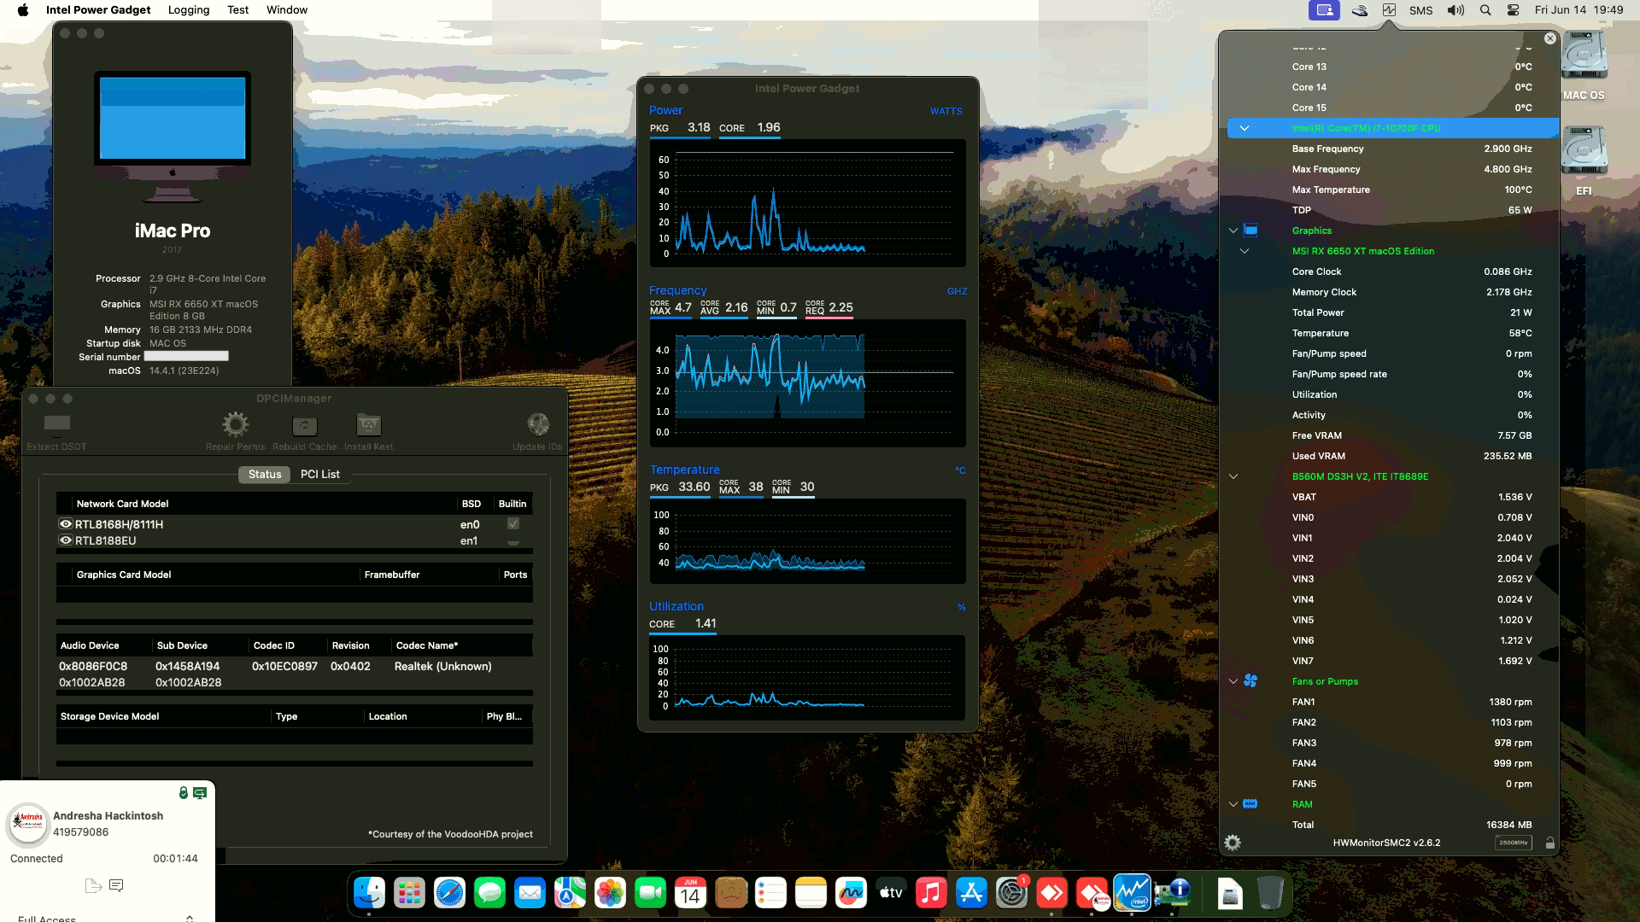The image size is (1640, 922).
Task: Toggle the Builtin checkbox for en0
Action: 512,523
